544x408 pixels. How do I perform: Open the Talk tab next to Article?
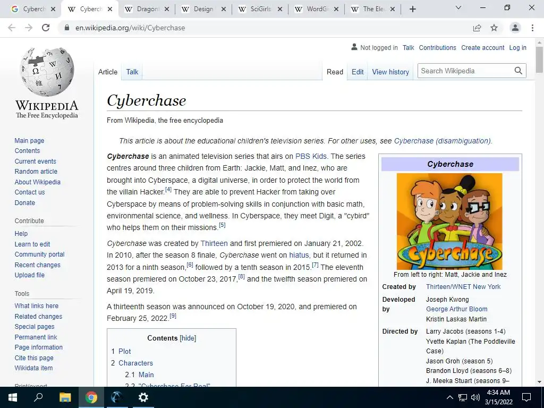(x=132, y=72)
